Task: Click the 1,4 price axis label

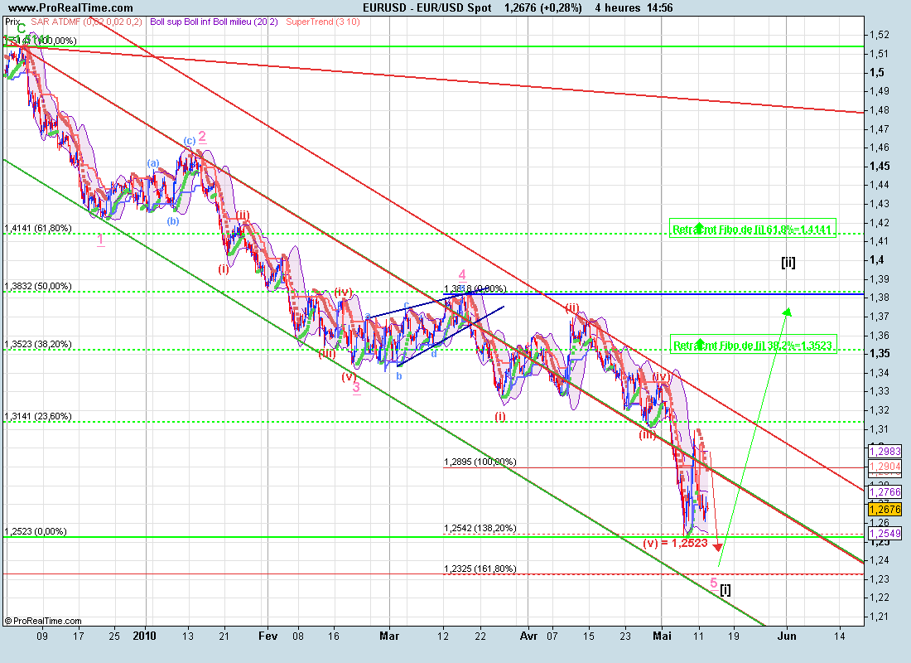Action: tap(877, 260)
